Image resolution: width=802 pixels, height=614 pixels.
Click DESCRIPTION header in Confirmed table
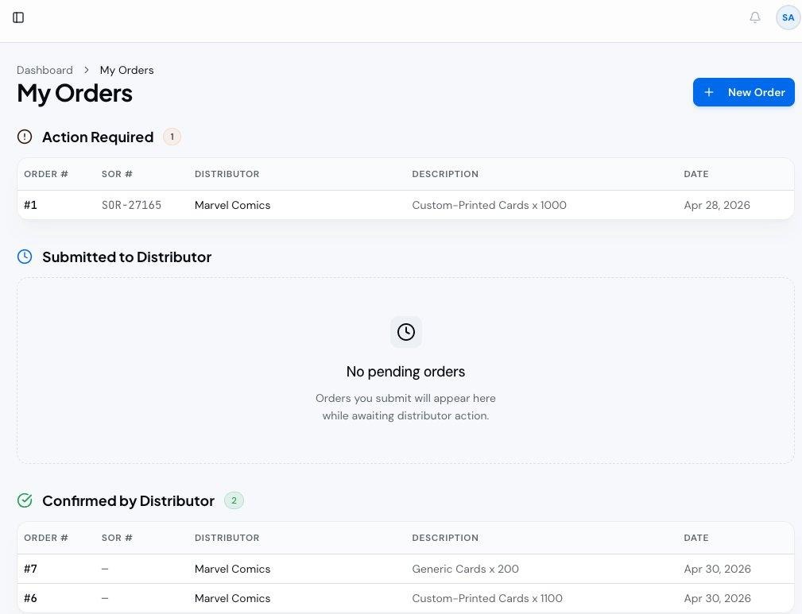click(x=445, y=538)
